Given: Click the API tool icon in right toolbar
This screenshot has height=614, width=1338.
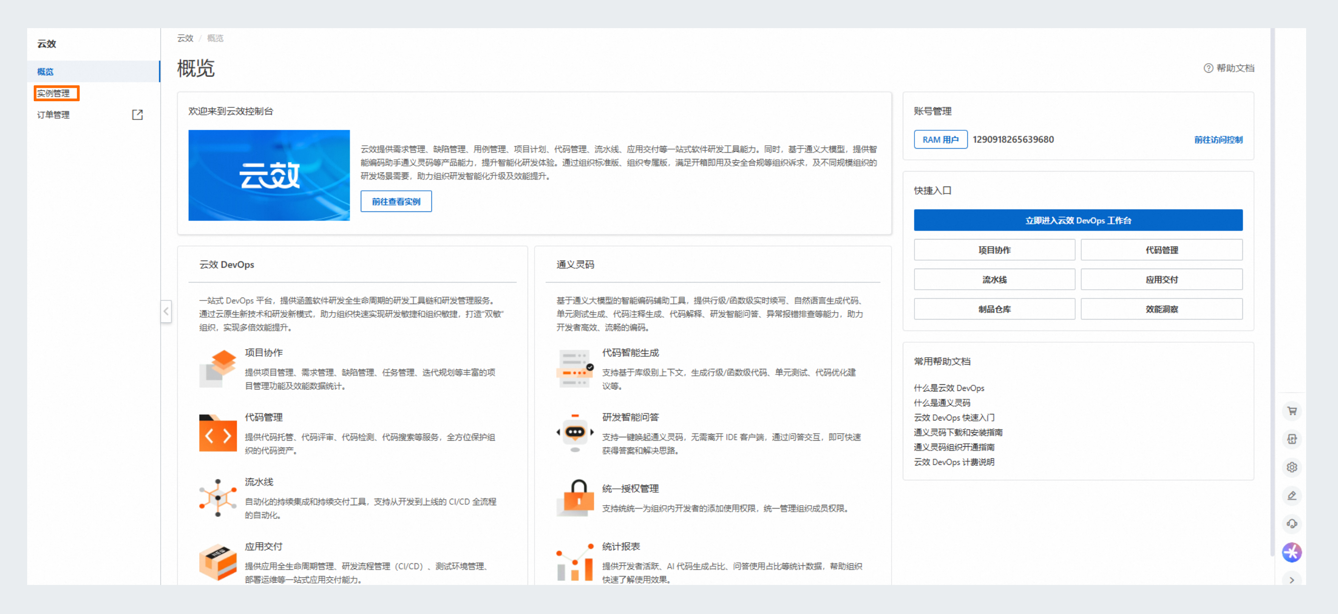Looking at the screenshot, I should tap(1292, 439).
